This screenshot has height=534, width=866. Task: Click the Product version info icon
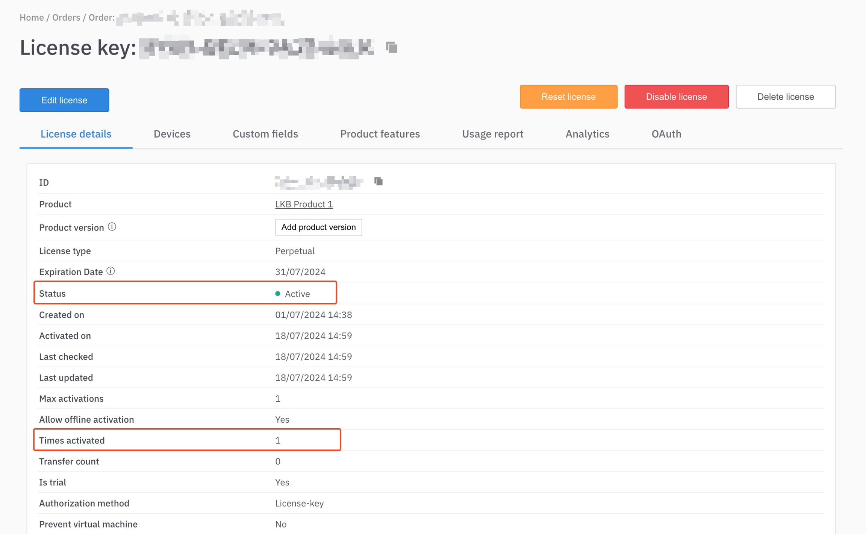click(x=112, y=227)
